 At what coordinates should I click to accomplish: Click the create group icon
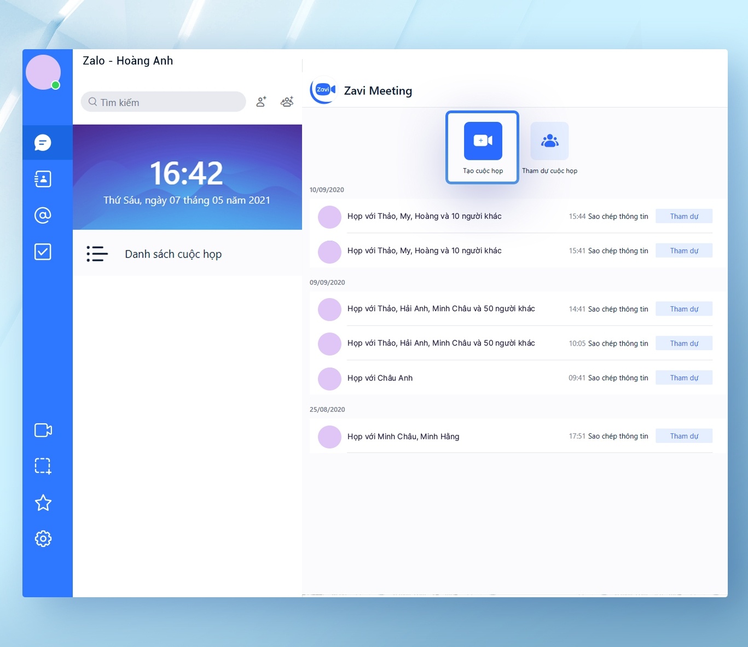287,102
